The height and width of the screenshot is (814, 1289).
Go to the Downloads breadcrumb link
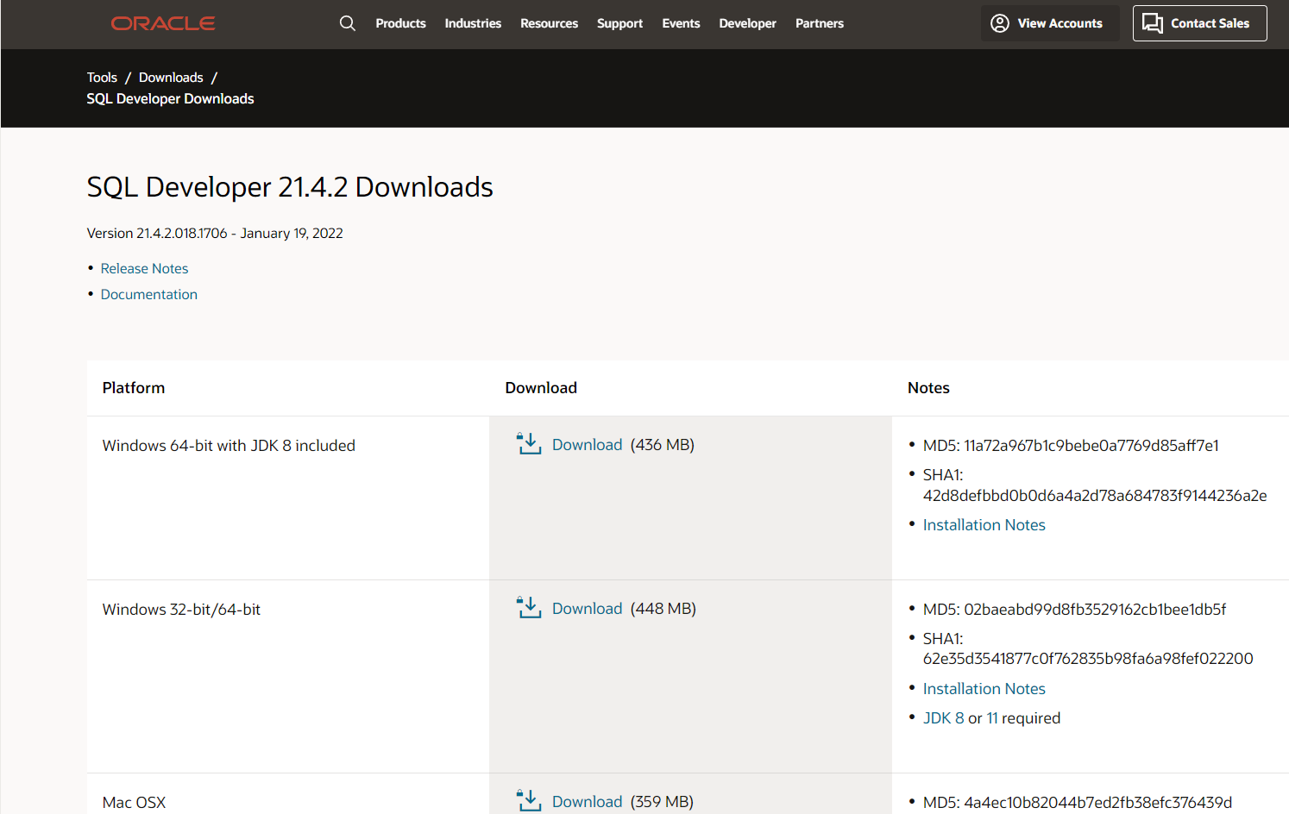[171, 78]
